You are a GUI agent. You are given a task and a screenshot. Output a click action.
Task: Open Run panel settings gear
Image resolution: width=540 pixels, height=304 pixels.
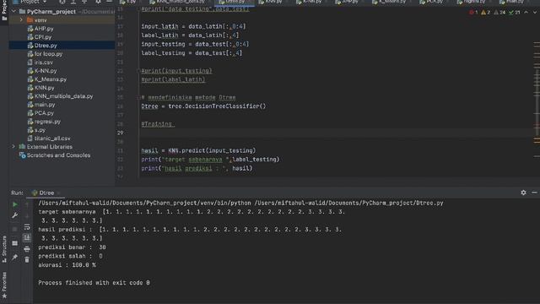523,193
